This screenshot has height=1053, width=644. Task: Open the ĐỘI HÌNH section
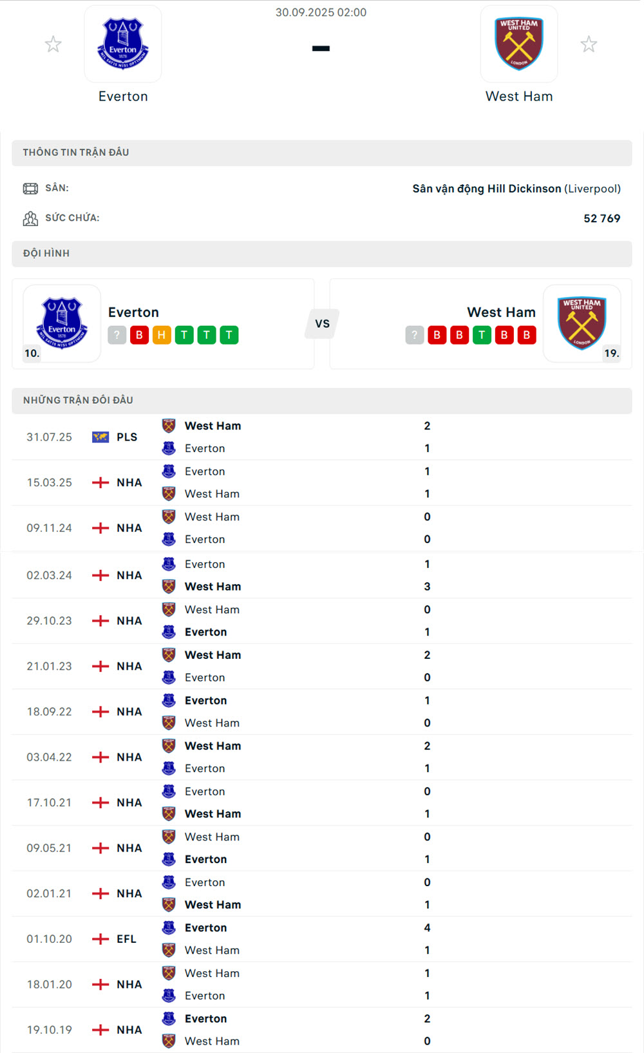click(x=322, y=253)
